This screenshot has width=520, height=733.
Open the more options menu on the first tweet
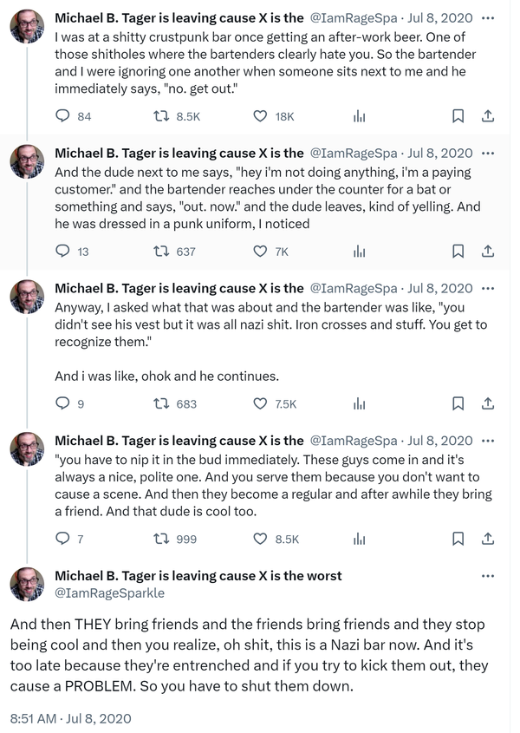[488, 17]
